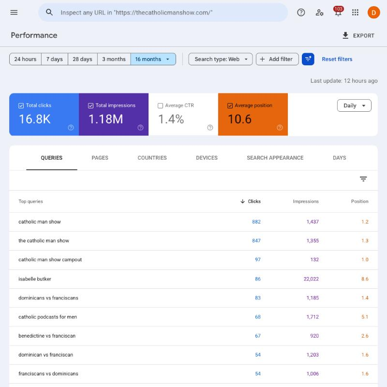Screen dimensions: 387x387
Task: Sort by the Position column header
Action: coord(359,201)
